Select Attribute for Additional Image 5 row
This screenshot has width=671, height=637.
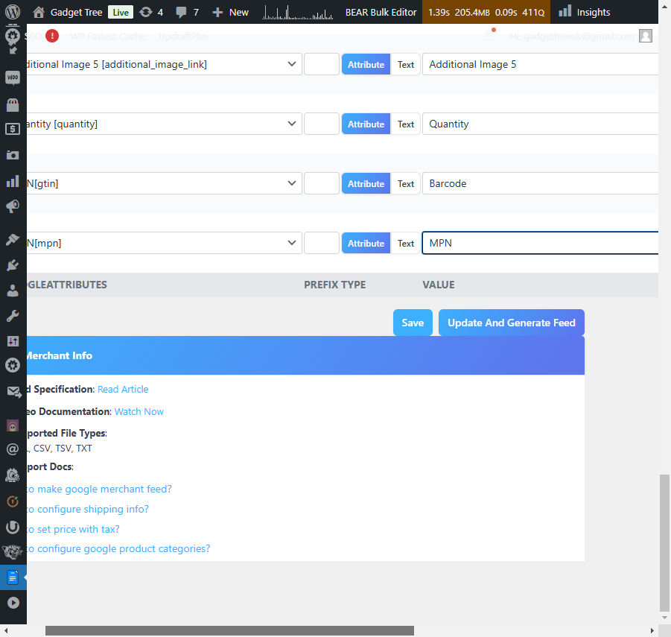(366, 64)
